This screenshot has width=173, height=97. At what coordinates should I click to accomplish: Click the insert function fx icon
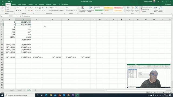coord(21,16)
